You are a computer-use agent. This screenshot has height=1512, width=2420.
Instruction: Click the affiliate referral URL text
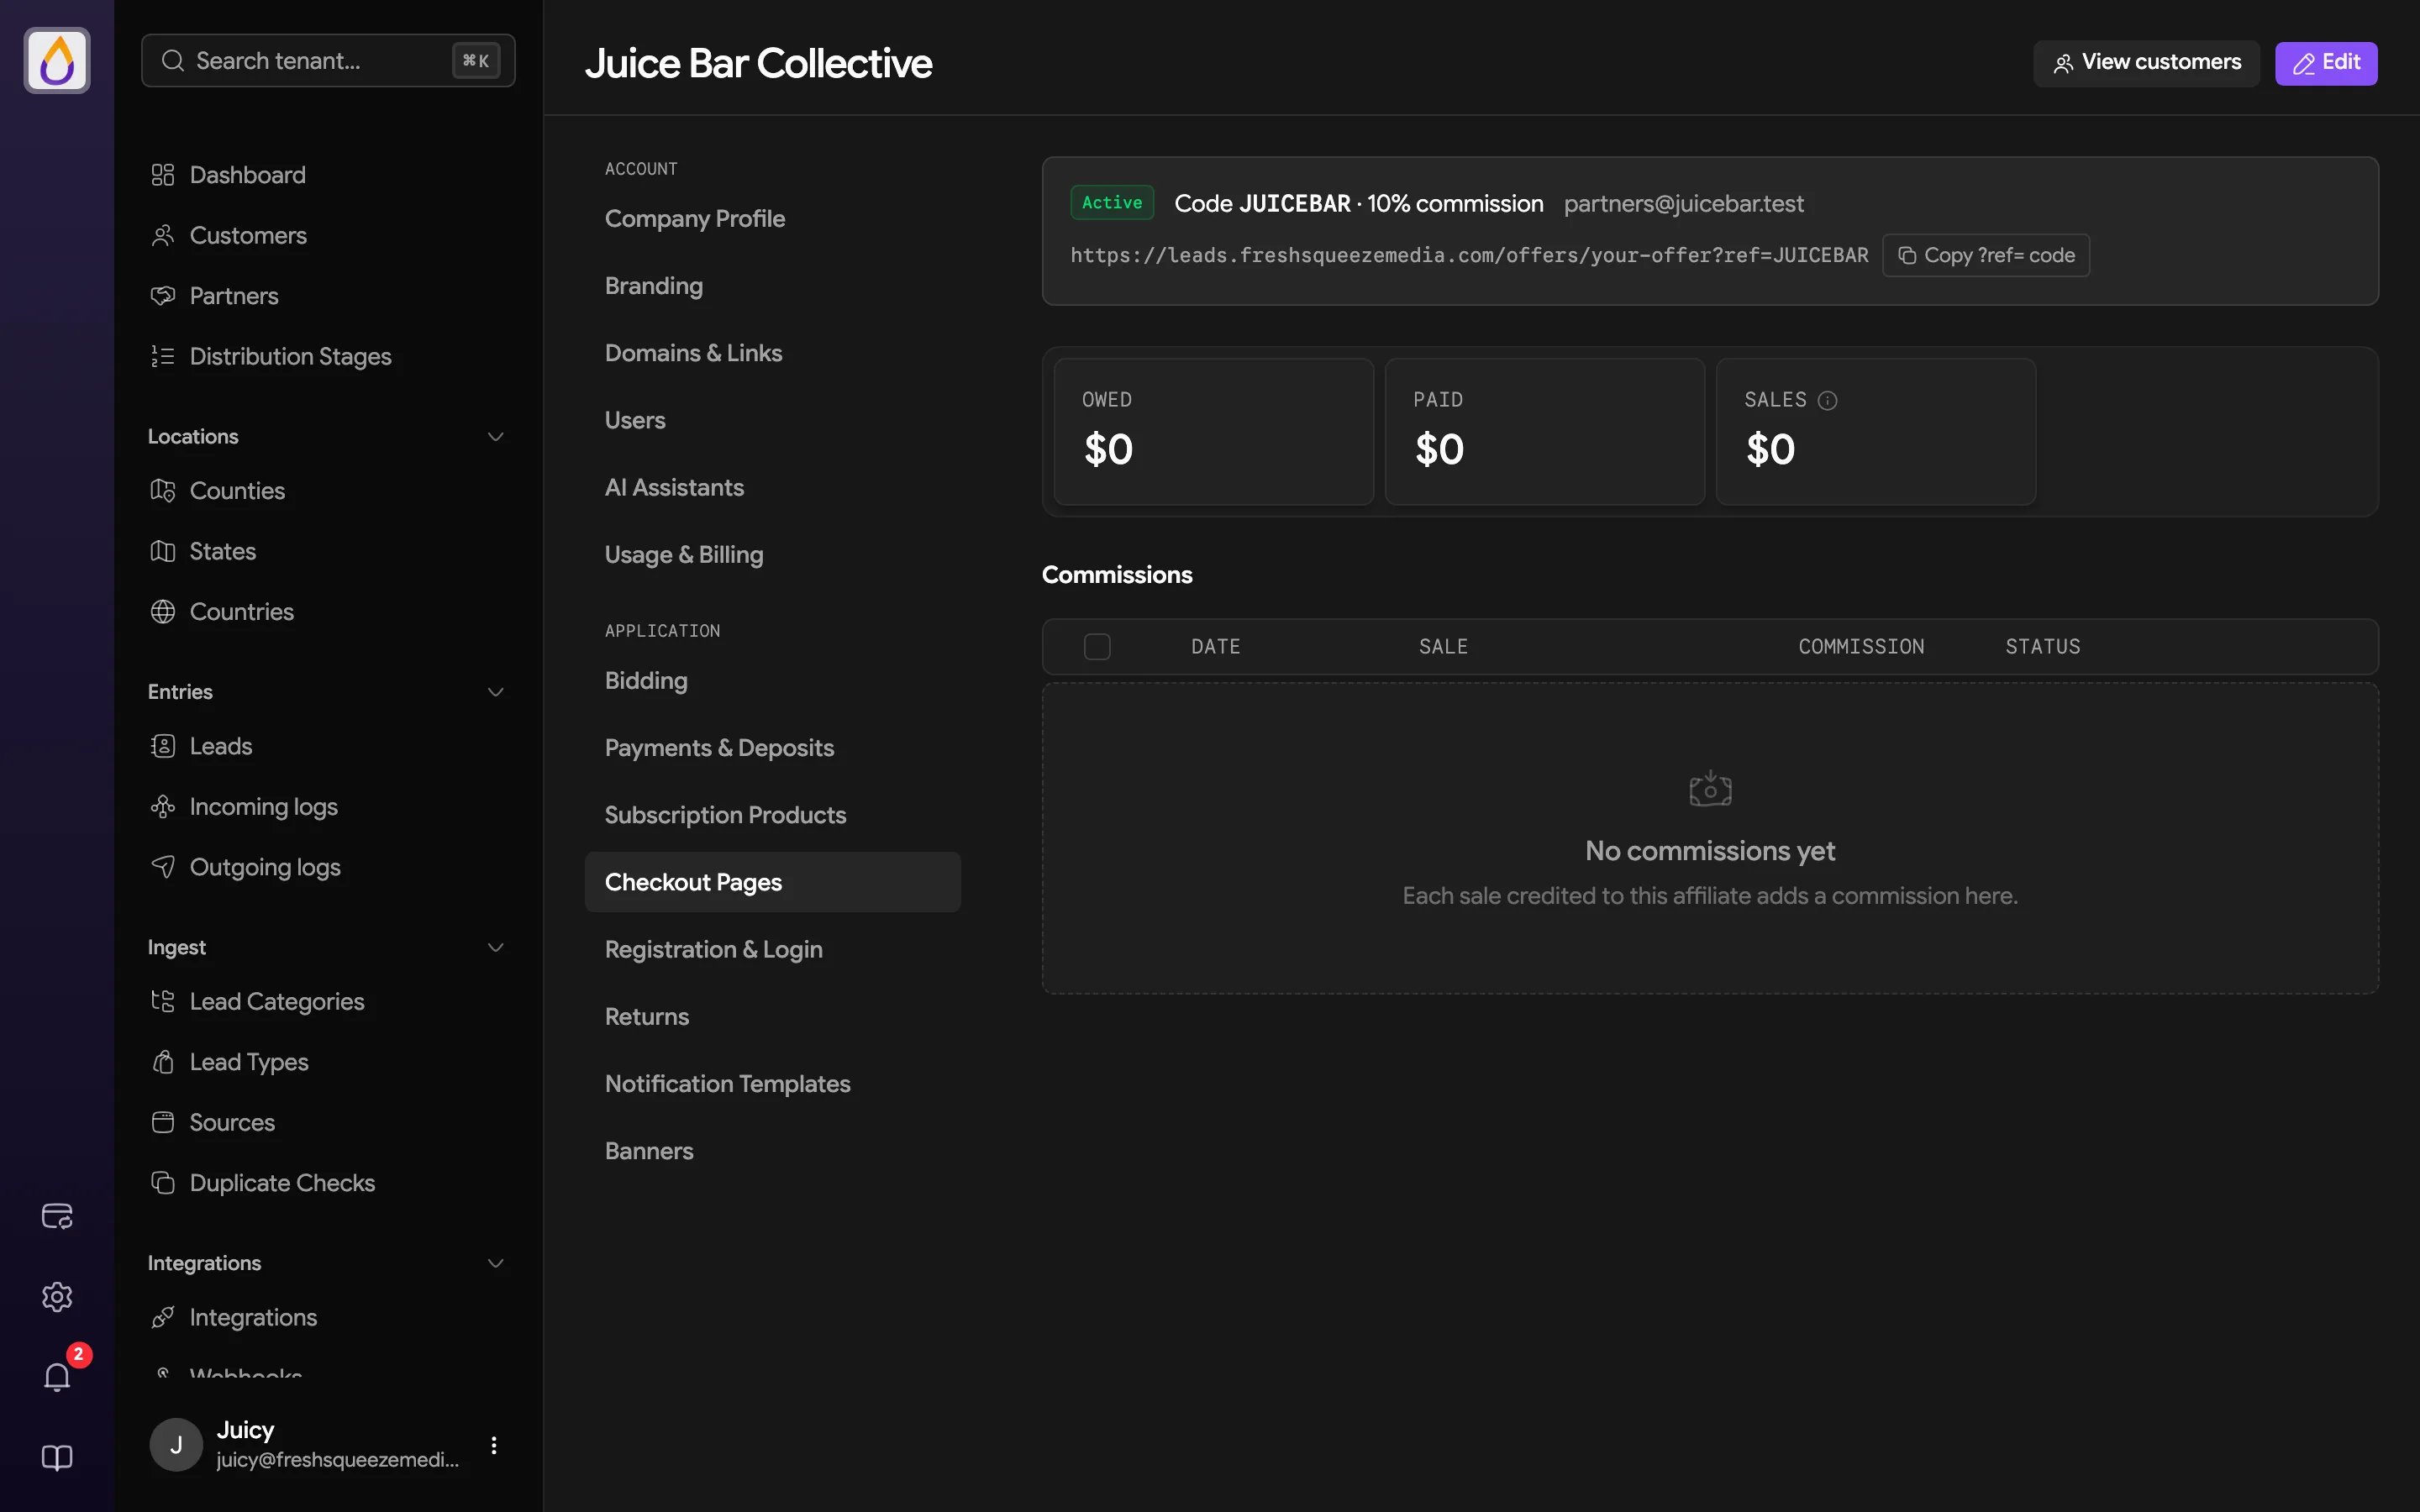[1469, 256]
